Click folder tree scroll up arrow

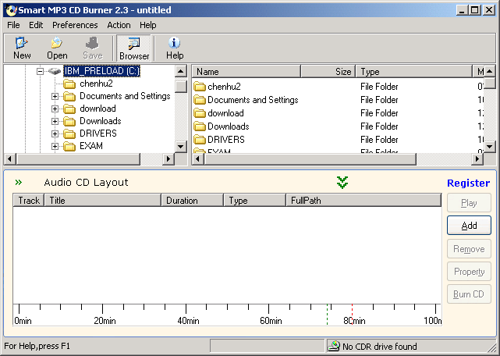coord(181,71)
